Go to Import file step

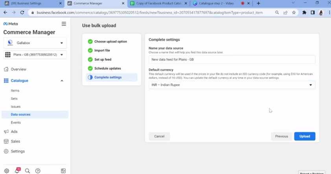tap(102, 50)
